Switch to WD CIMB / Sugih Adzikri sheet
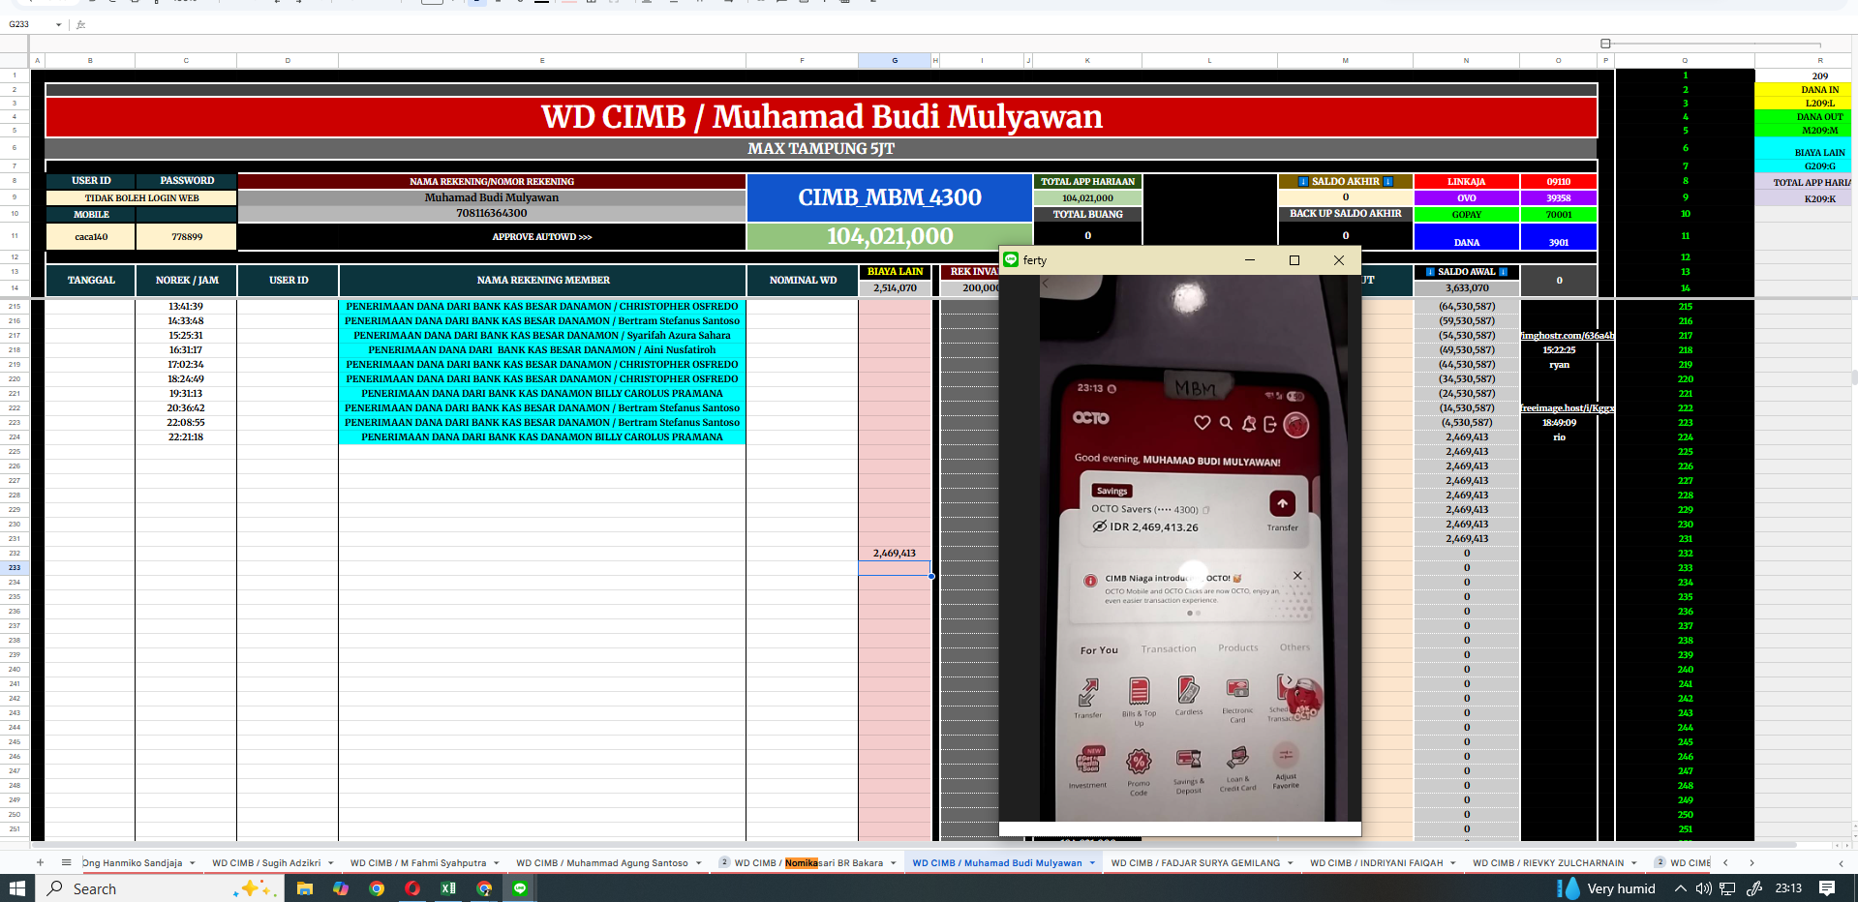1858x902 pixels. coord(266,863)
